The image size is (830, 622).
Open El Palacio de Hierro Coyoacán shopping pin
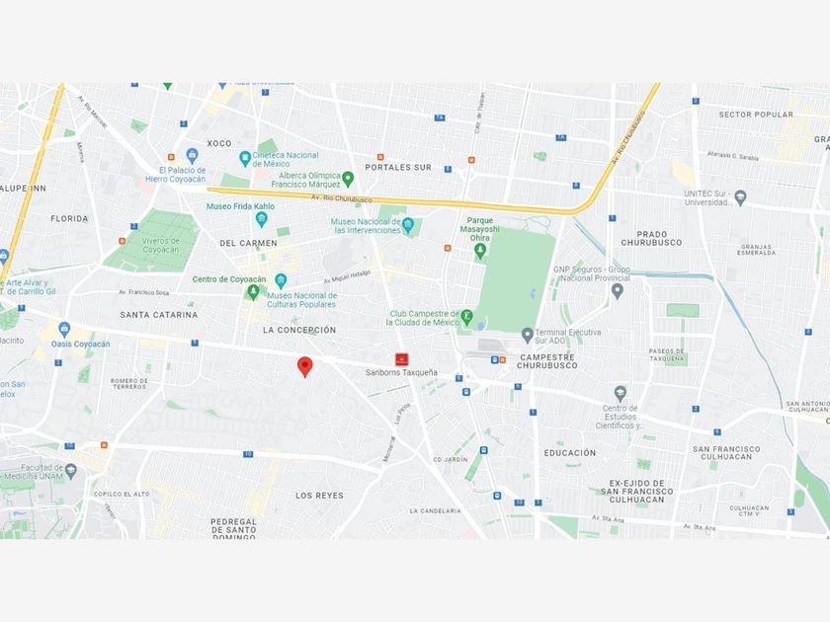(x=192, y=156)
